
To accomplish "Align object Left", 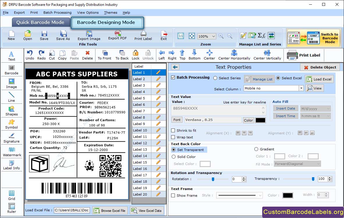I will point(162,55).
